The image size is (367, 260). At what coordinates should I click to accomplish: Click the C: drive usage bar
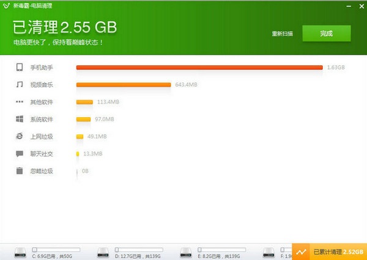(56, 250)
